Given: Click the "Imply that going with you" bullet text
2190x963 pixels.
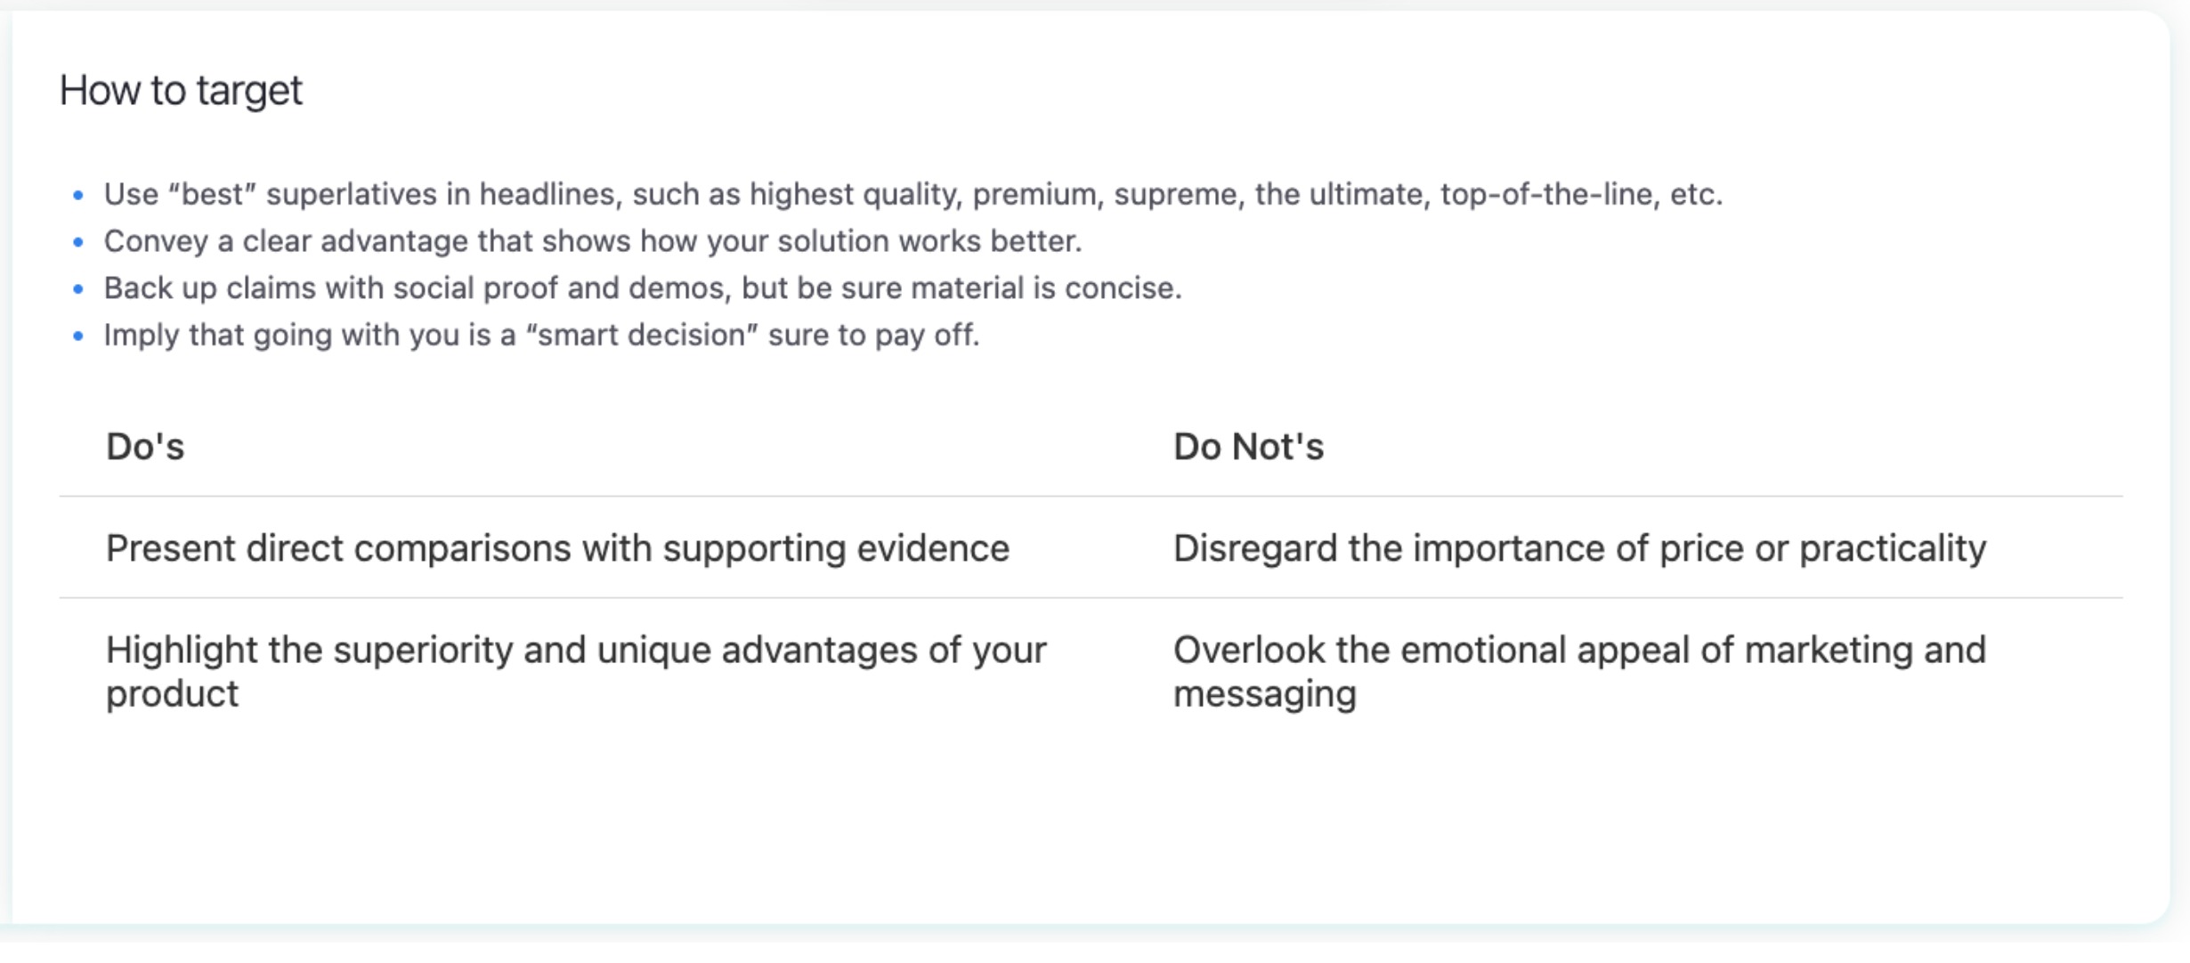Looking at the screenshot, I should [540, 336].
